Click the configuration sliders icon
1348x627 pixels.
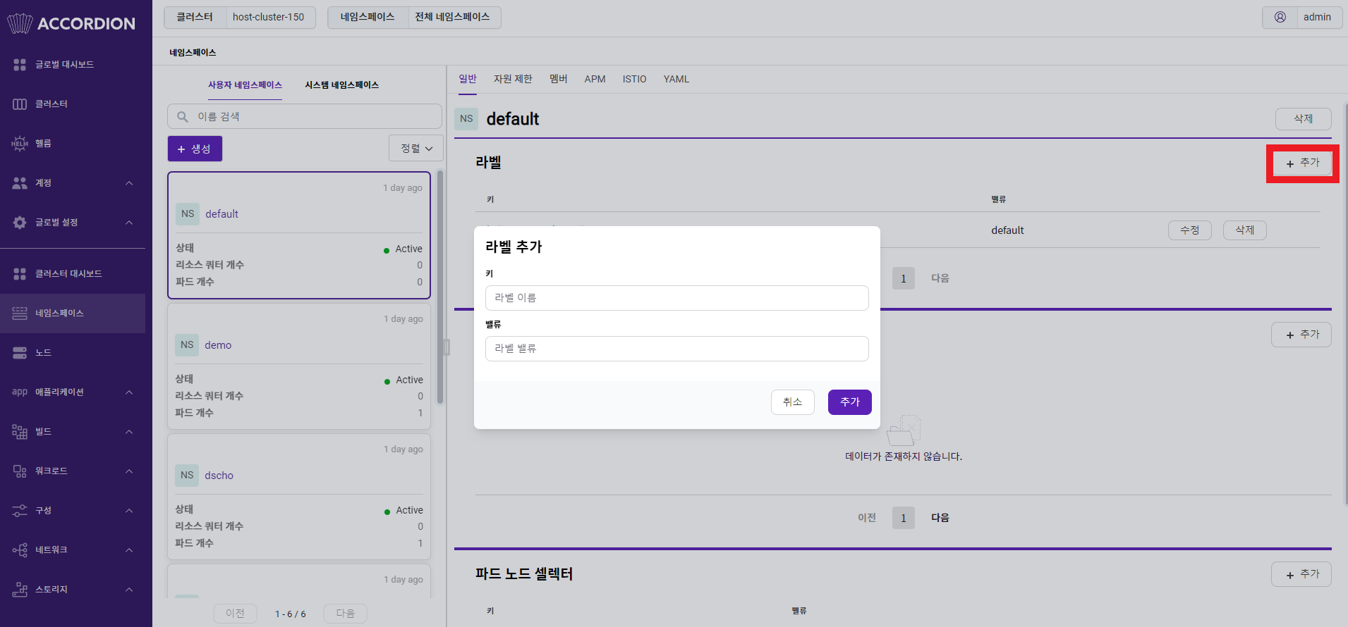click(x=20, y=511)
